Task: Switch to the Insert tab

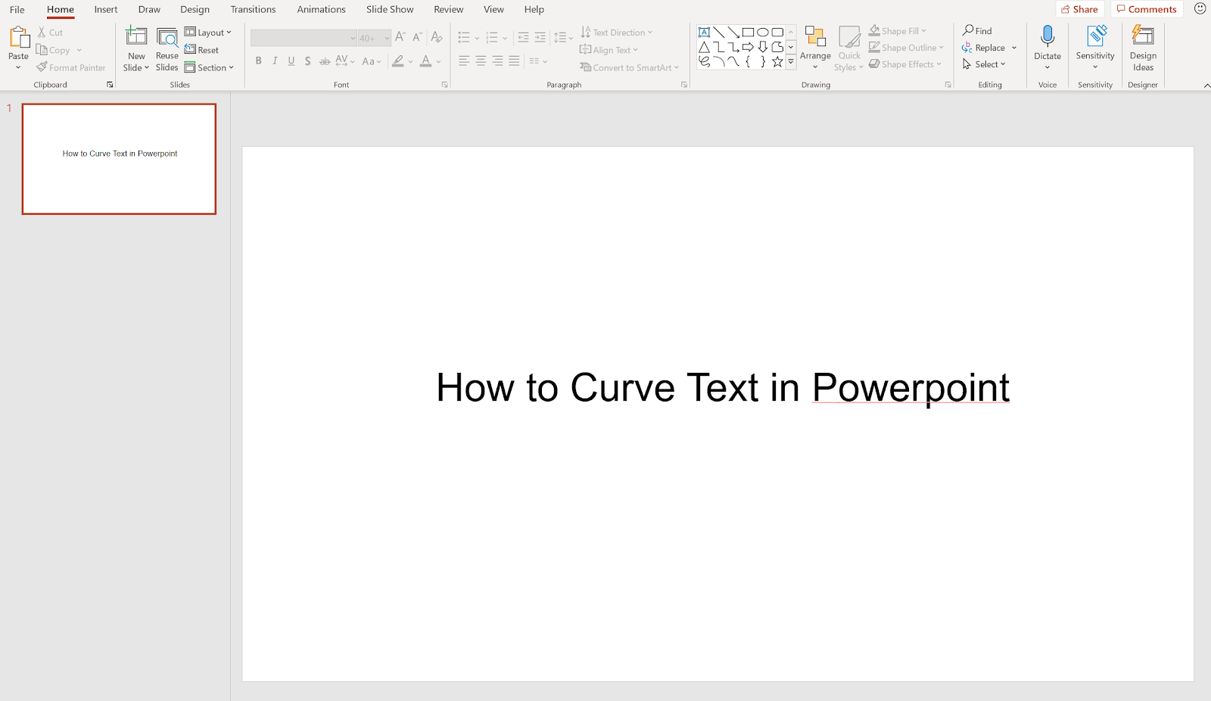Action: [x=106, y=10]
